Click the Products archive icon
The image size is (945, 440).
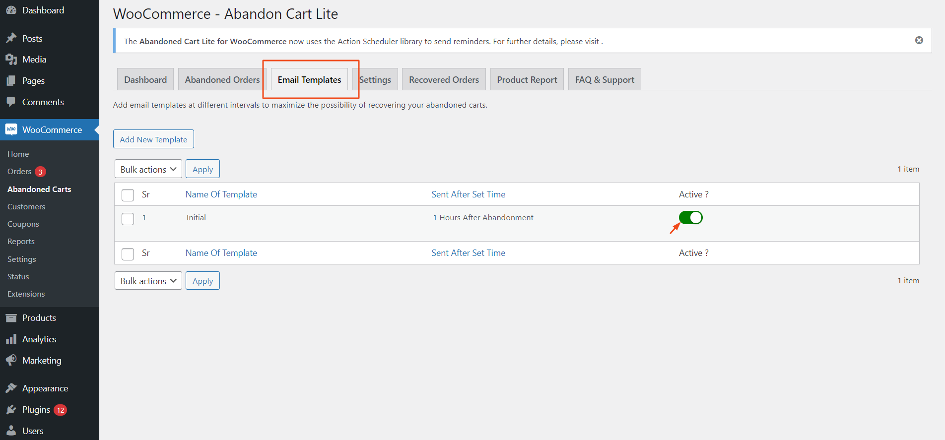point(11,318)
